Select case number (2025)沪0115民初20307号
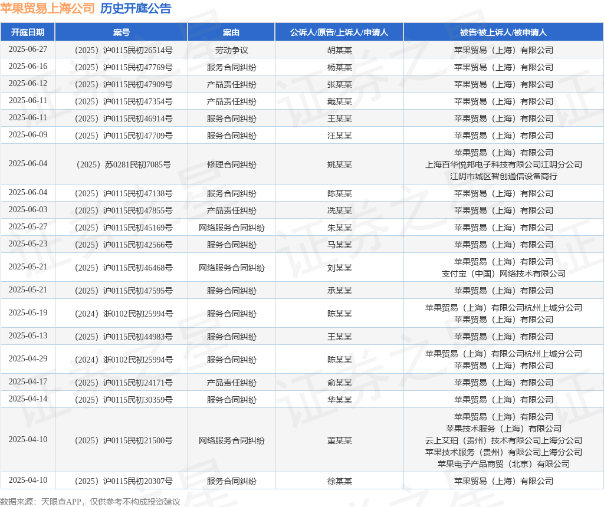 pyautogui.click(x=124, y=481)
